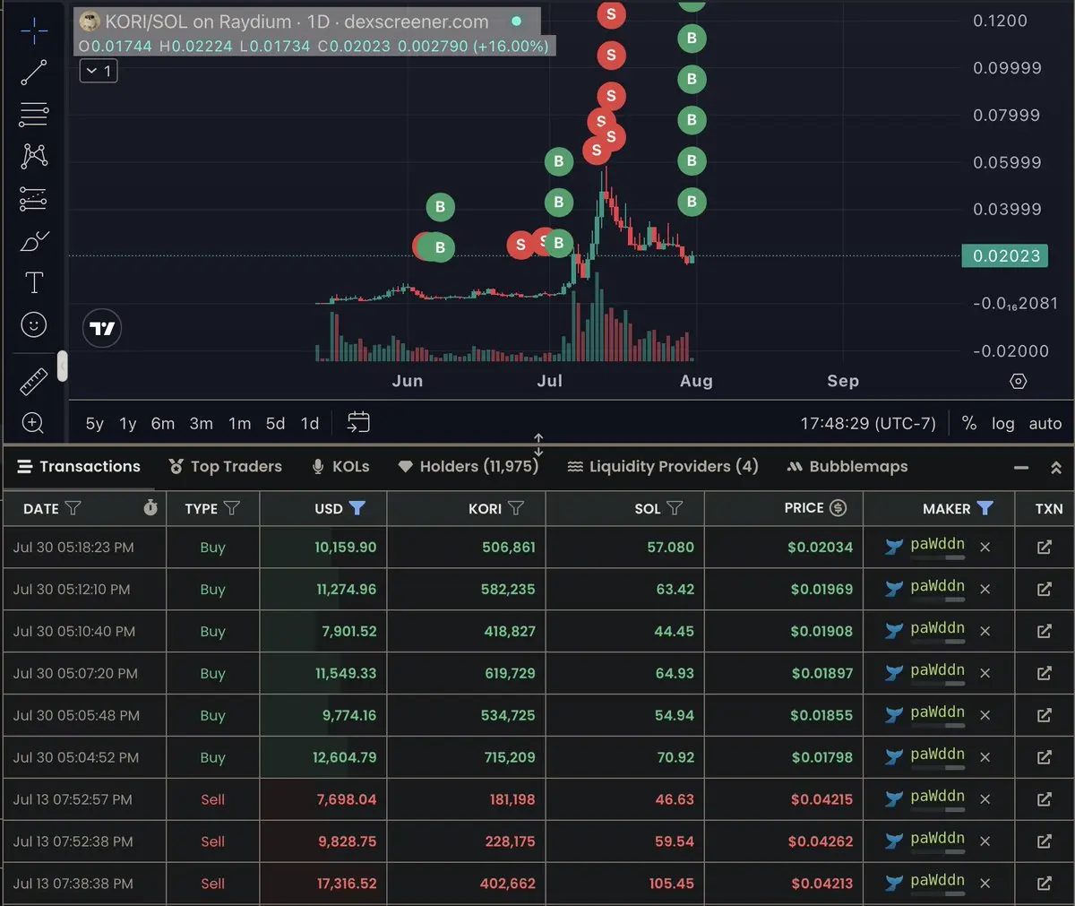Switch to the KOLs tab
The height and width of the screenshot is (906, 1075).
click(x=340, y=466)
